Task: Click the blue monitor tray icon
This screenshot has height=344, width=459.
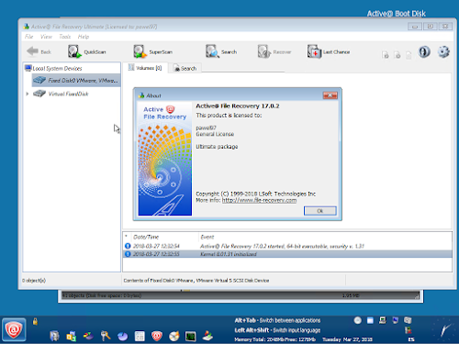Action: (x=396, y=320)
